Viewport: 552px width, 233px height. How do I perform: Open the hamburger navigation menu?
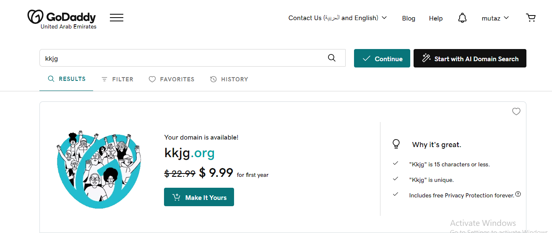click(x=117, y=18)
